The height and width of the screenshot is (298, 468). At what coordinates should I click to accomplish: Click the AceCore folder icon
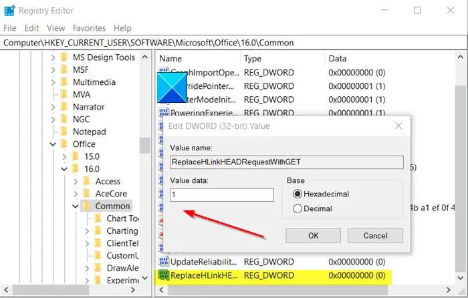(x=86, y=194)
